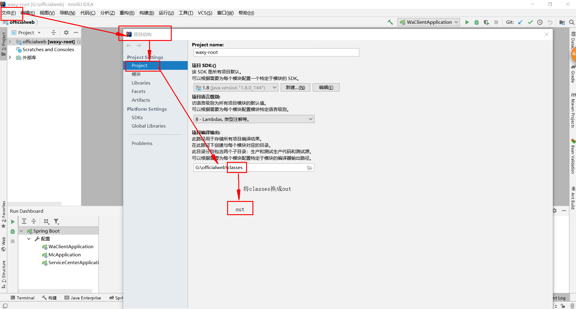Viewport: 576px width, 309px height.
Task: Run with coverage using the shield icon
Action: point(486,22)
